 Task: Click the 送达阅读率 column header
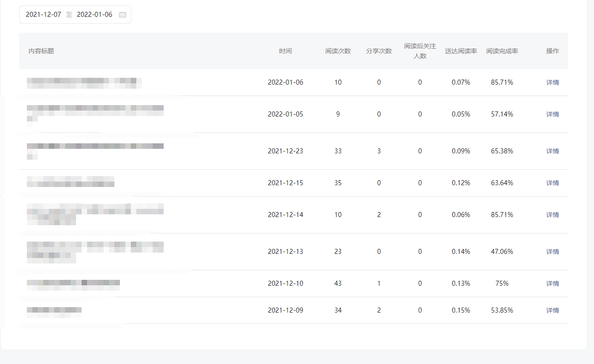tap(461, 51)
